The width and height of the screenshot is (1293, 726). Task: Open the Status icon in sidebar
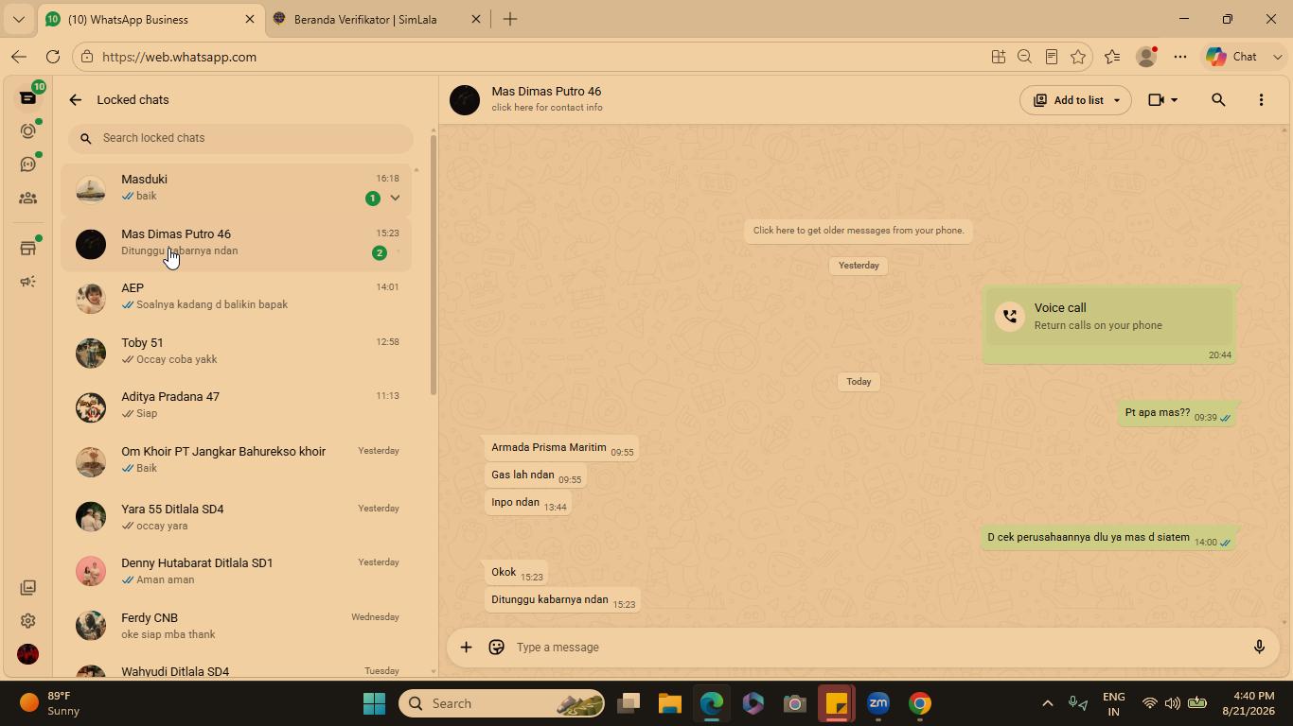28,130
